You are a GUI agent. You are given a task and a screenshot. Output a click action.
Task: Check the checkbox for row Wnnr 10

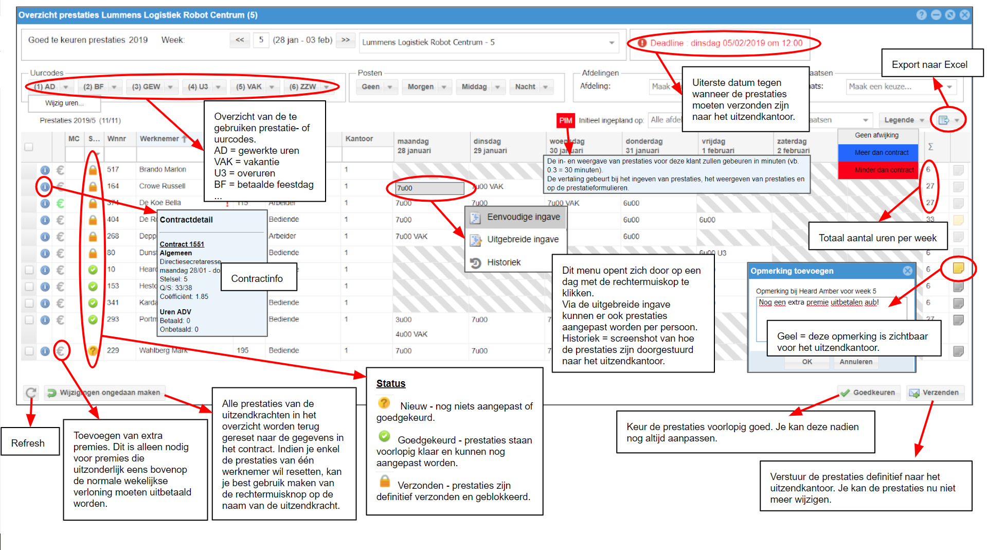(x=29, y=270)
